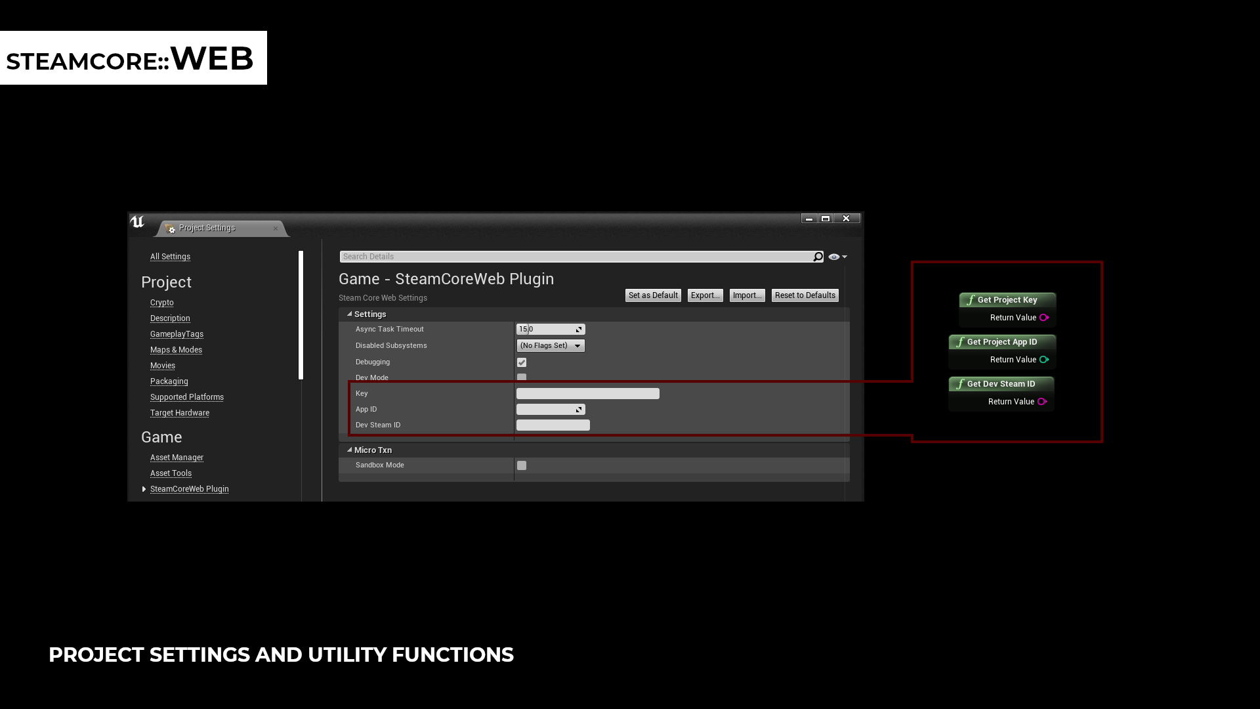Click the Set as Default button
This screenshot has height=709, width=1260.
tap(653, 295)
